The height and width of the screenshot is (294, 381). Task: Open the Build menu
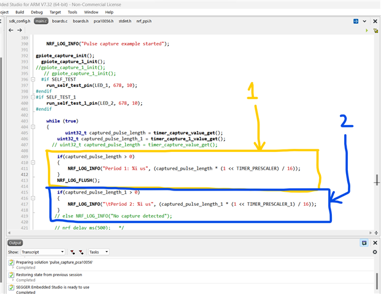(20, 12)
